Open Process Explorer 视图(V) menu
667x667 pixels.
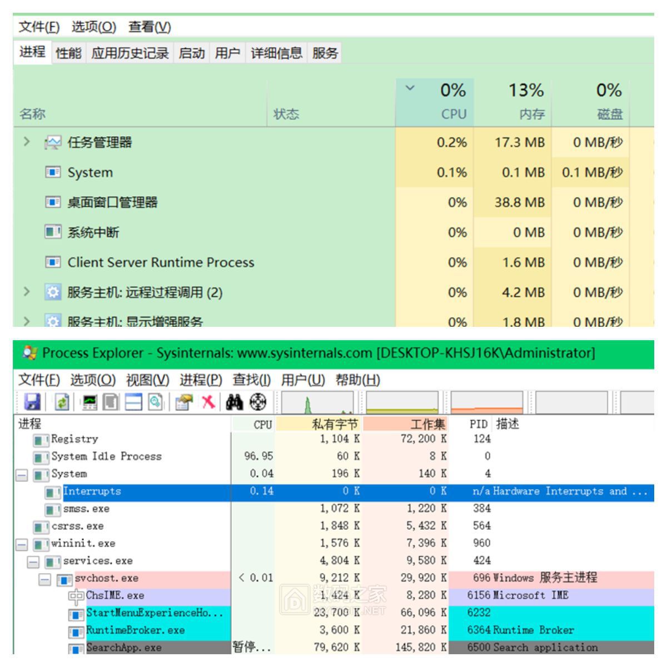point(148,380)
